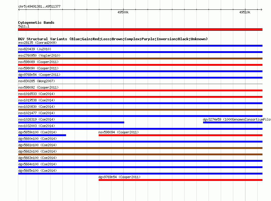Open variant esv28135 (Conrad2009) label
This screenshot has height=201, width=271.
pyautogui.click(x=37, y=43)
